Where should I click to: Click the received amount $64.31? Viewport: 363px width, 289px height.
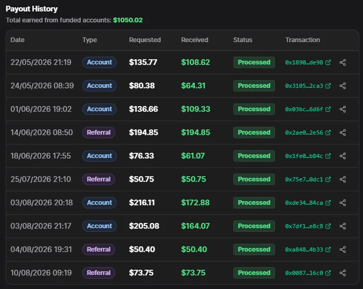tap(193, 86)
